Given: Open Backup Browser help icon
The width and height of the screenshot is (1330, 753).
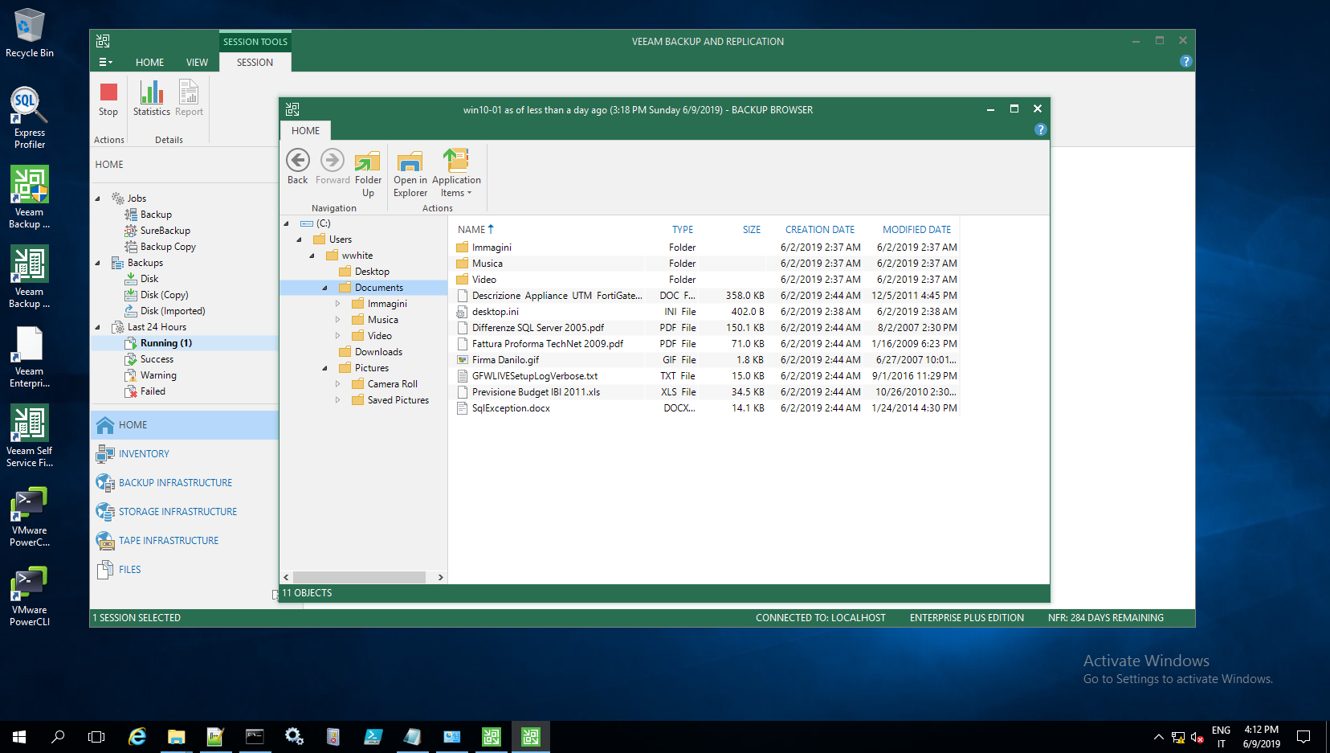Looking at the screenshot, I should 1041,129.
